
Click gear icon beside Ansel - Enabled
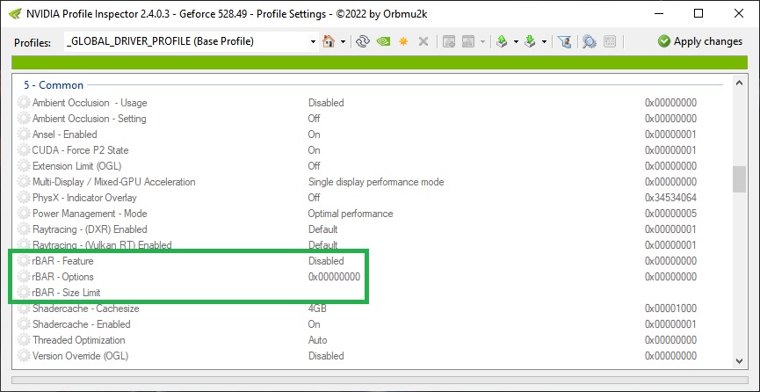click(x=23, y=134)
